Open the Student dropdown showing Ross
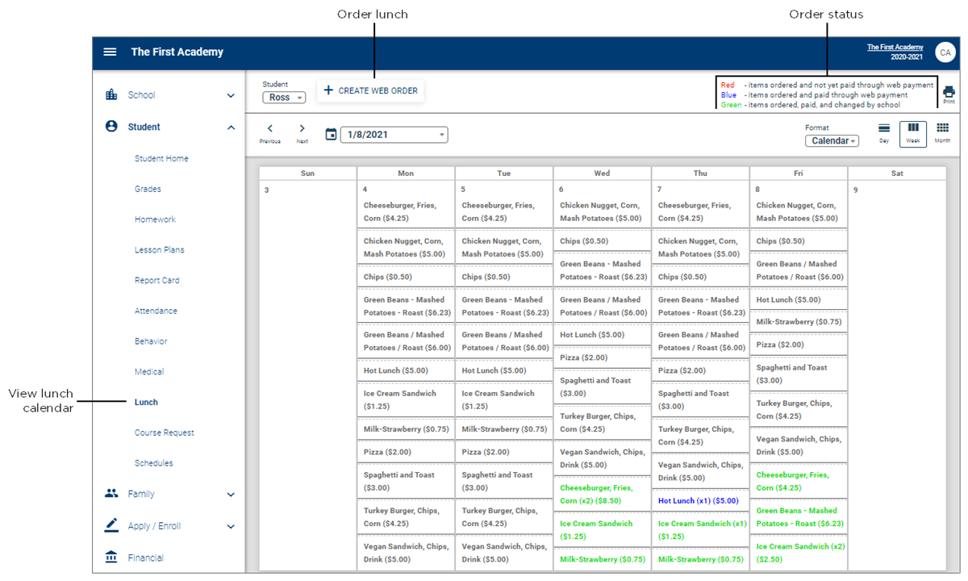This screenshot has width=968, height=581. 284,98
